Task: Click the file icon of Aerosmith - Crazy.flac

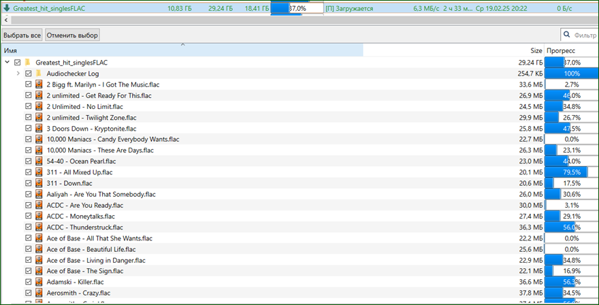Action: (39, 293)
